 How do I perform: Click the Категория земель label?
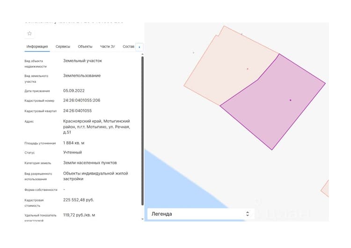37,163
